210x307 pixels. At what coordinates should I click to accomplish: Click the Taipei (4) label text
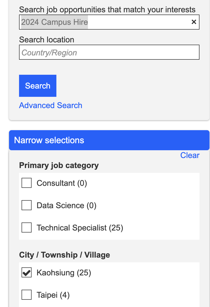click(x=53, y=295)
